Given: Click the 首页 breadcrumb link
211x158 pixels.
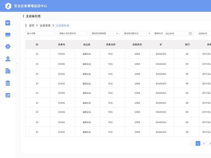Looking at the screenshot, I should (32, 26).
